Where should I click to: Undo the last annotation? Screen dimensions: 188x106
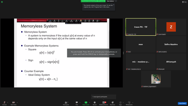click(85, 21)
